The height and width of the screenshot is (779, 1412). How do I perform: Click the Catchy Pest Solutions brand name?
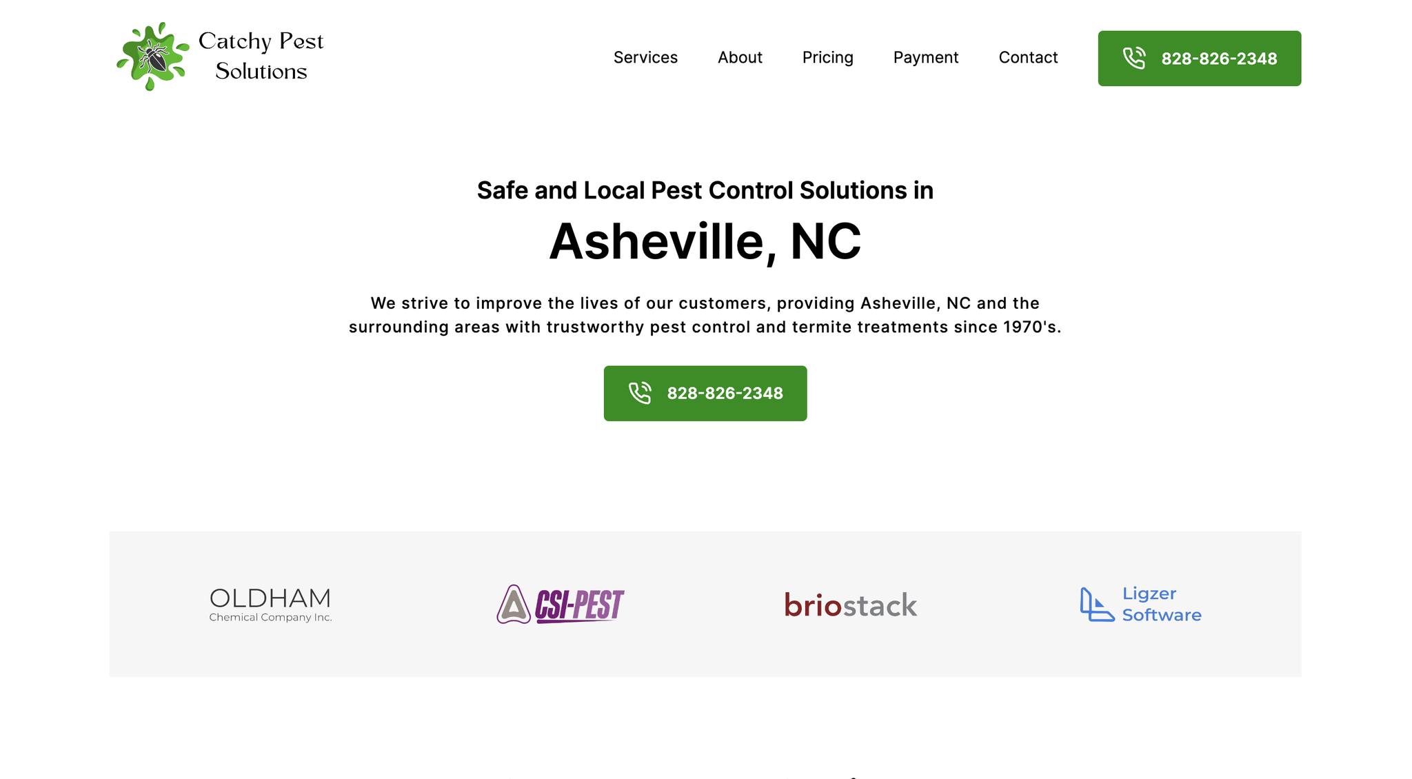point(261,56)
